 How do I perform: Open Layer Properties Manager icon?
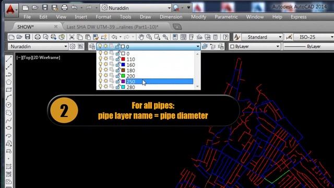point(92,46)
